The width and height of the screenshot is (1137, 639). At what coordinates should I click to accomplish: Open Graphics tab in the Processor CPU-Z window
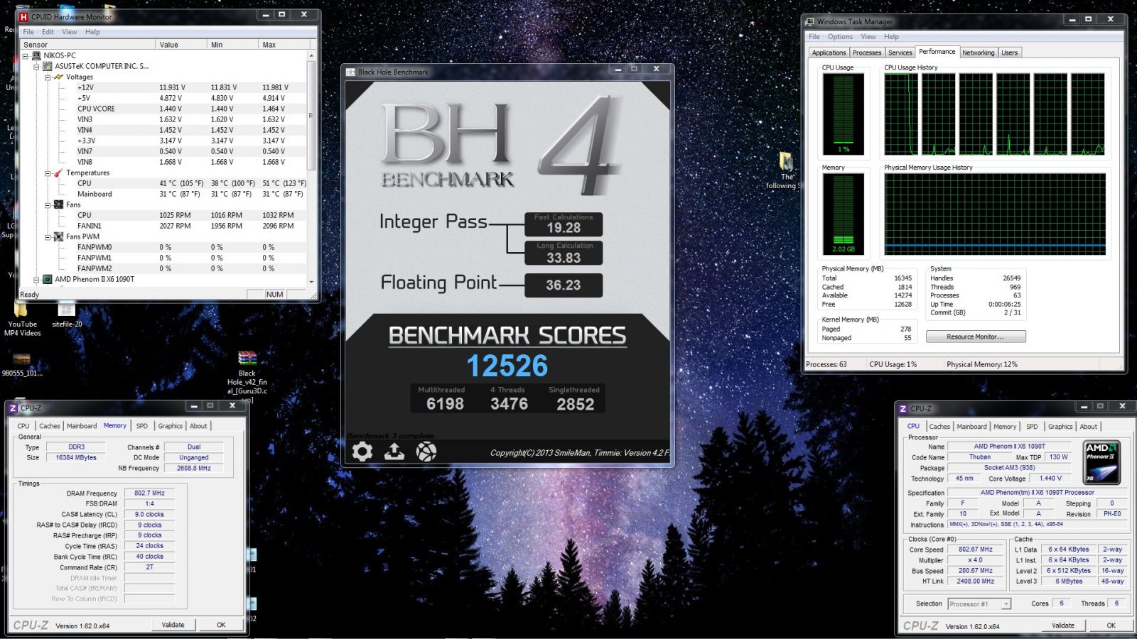[x=1060, y=427]
